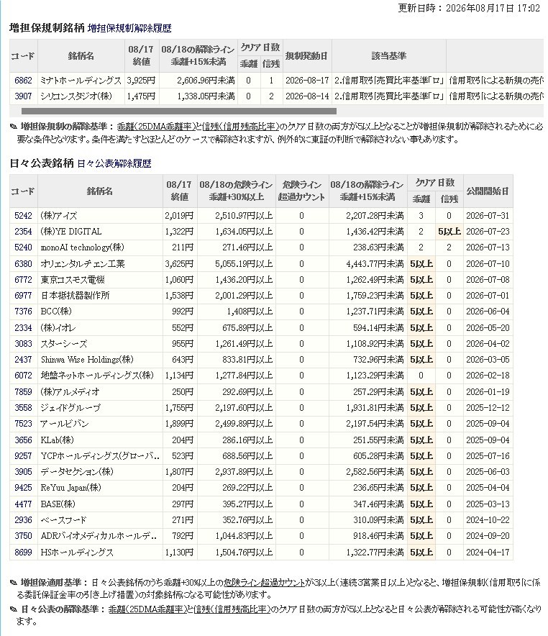Click 2026-07-31 start date cell

click(x=488, y=215)
